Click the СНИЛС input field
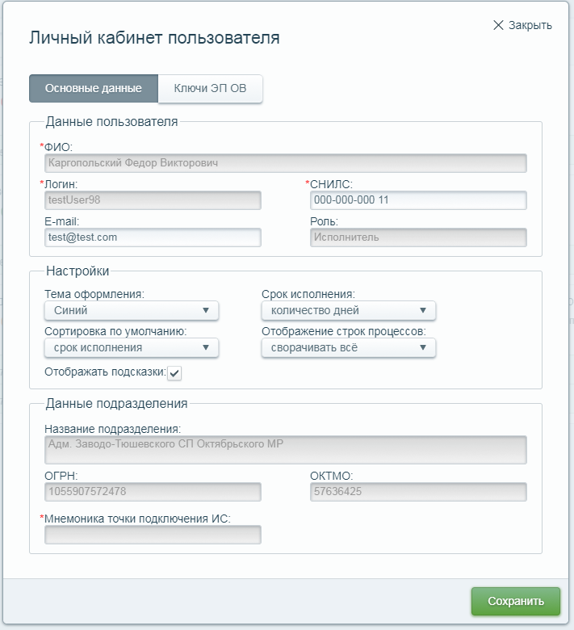The image size is (574, 630). tap(418, 200)
